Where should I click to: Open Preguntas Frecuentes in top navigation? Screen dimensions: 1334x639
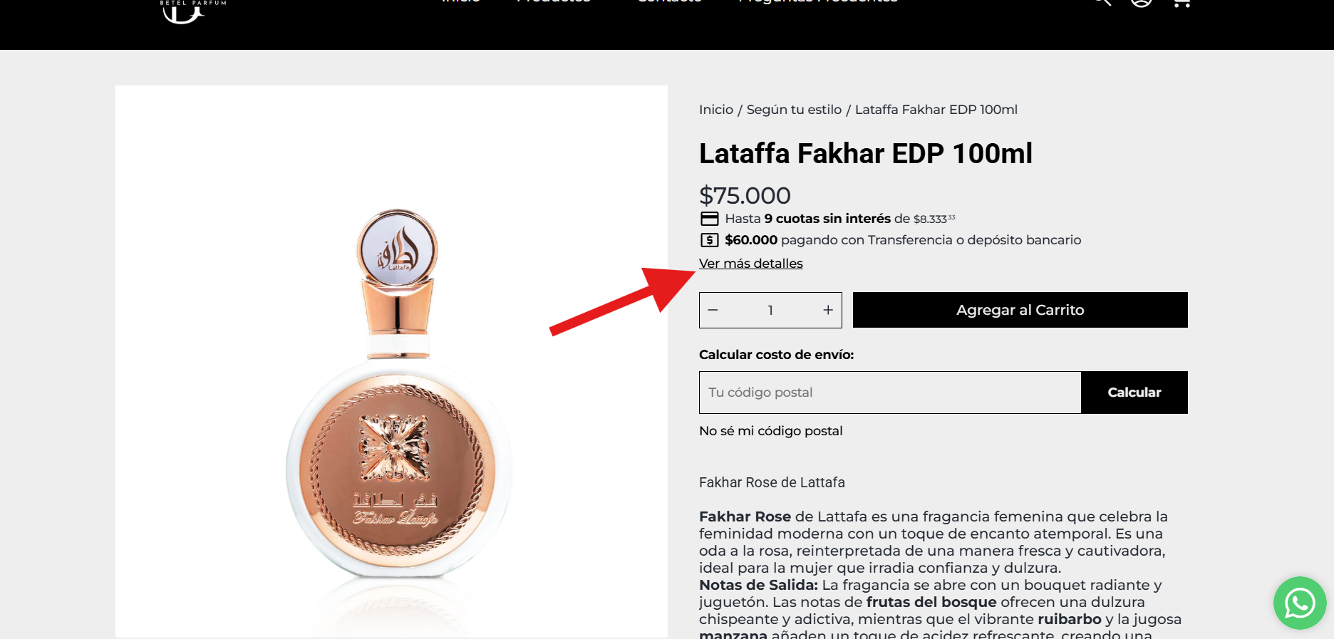[x=818, y=1]
